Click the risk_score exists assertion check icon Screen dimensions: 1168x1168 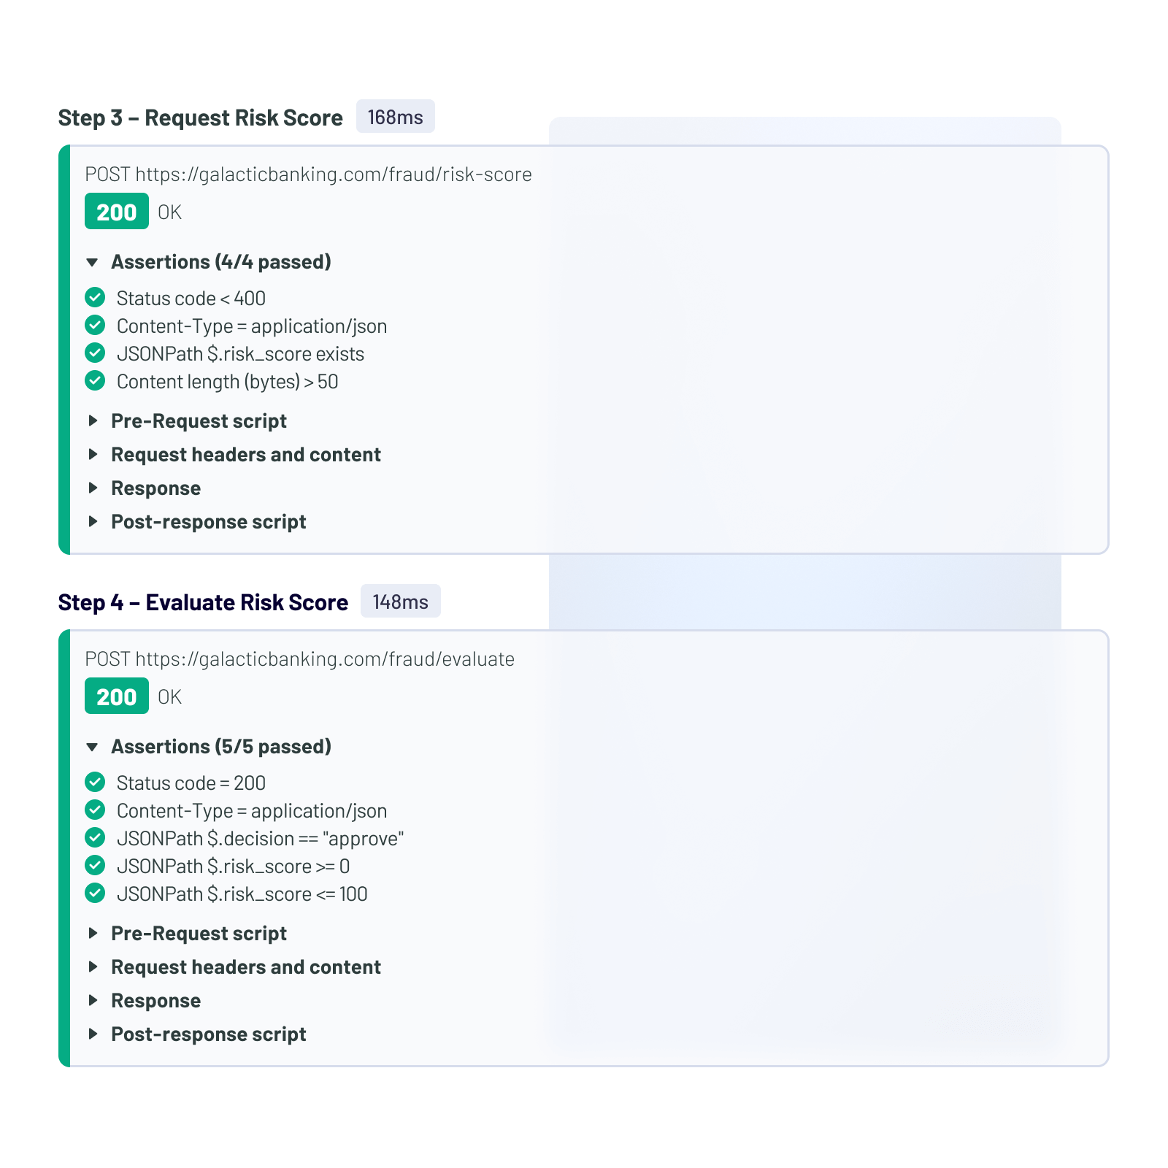click(x=95, y=353)
